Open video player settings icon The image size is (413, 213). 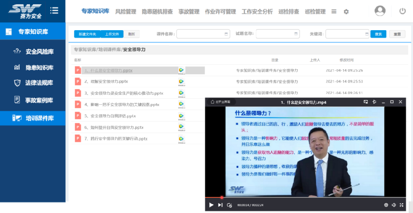point(386,205)
